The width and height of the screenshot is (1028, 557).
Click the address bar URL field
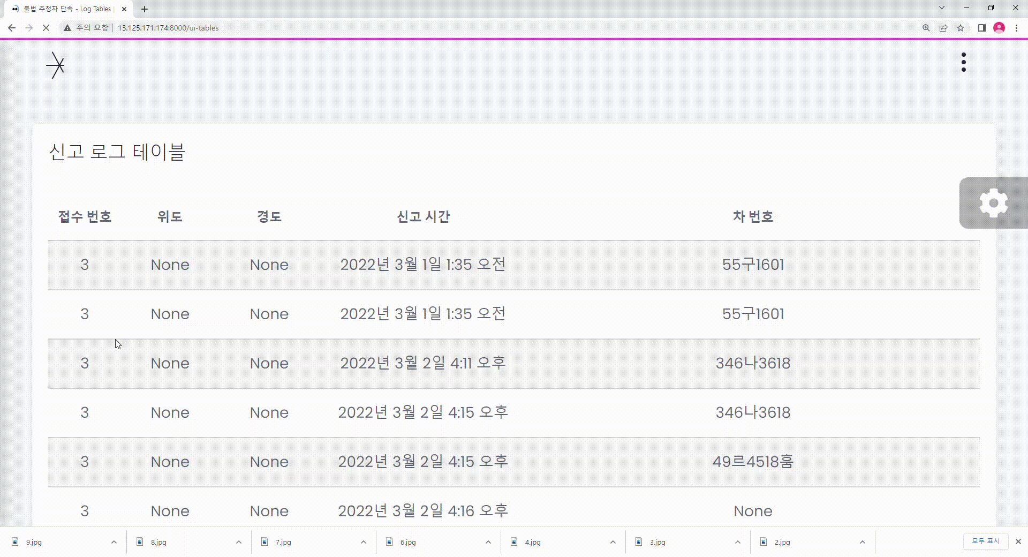(168, 28)
